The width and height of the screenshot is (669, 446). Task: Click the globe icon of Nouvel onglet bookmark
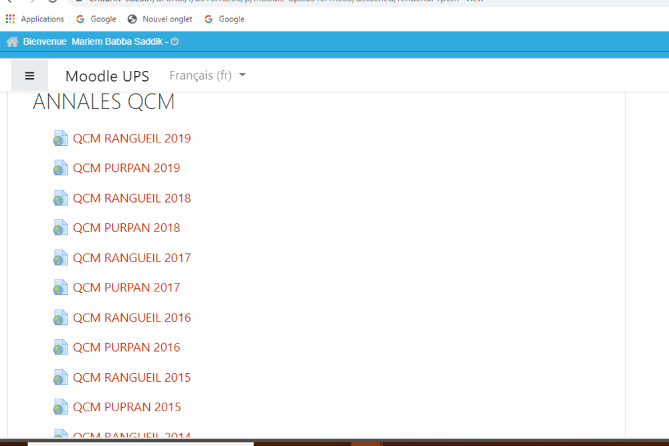(132, 19)
